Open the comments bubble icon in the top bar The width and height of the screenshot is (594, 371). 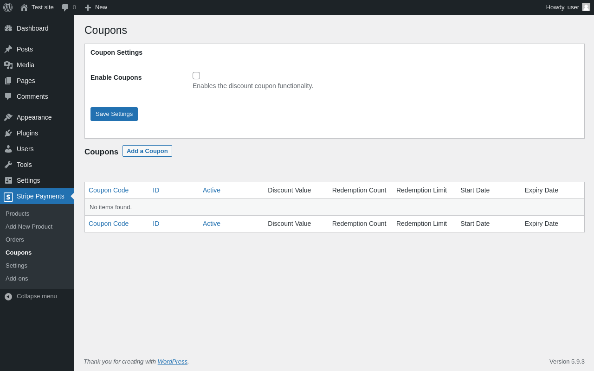pos(65,7)
